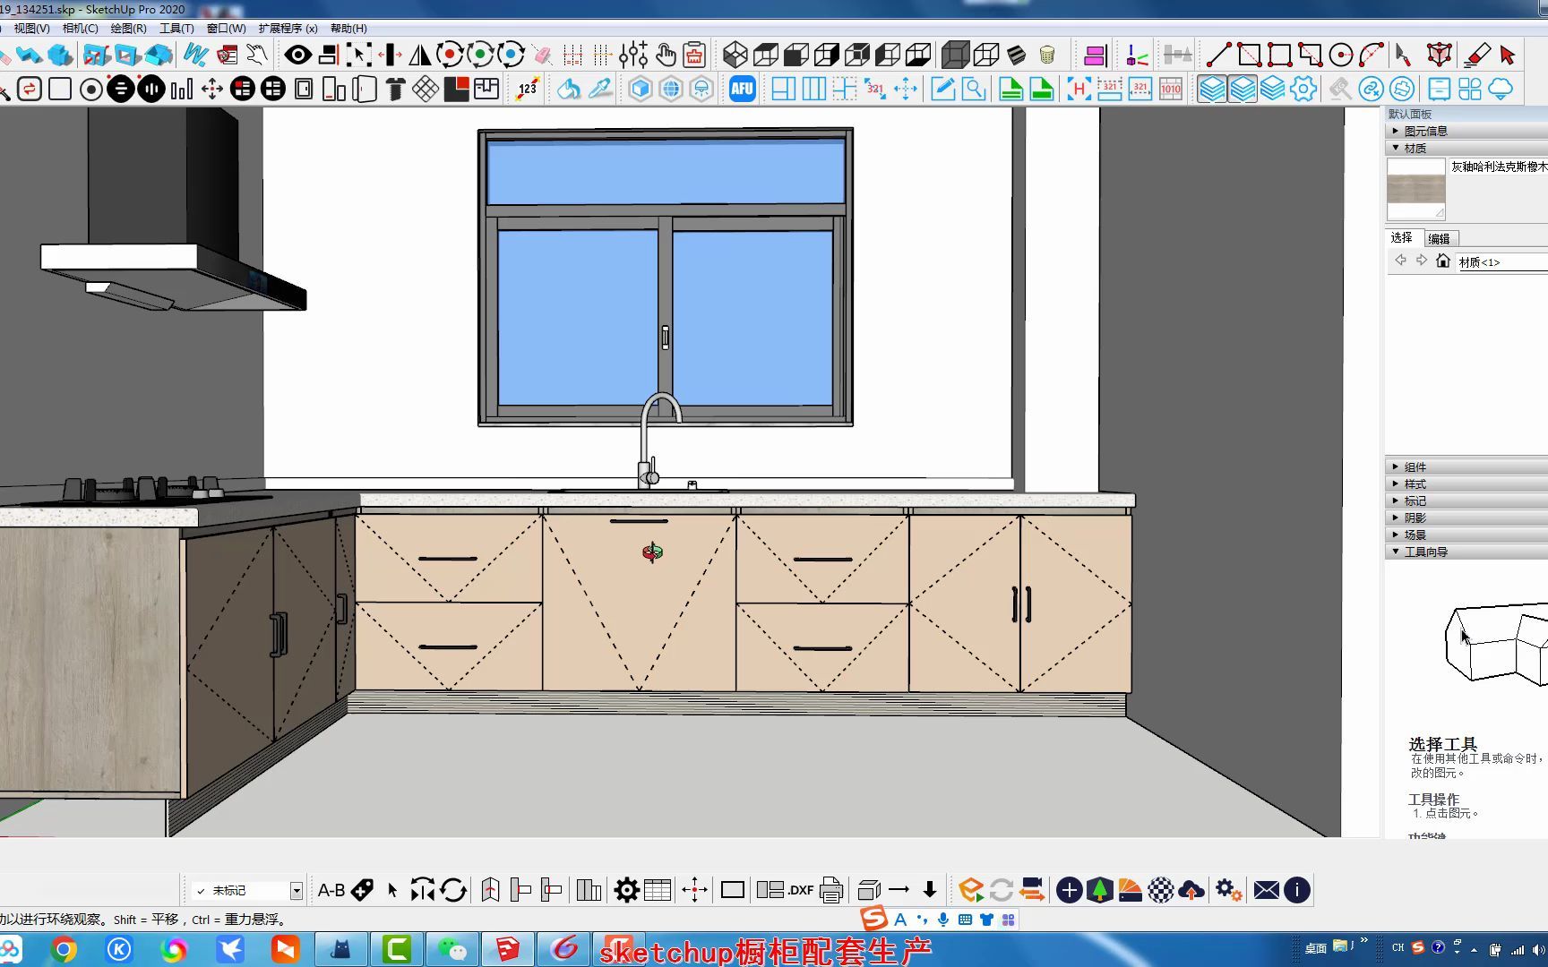This screenshot has width=1548, height=967.
Task: Click the blue H dimension icon
Action: [x=1079, y=89]
